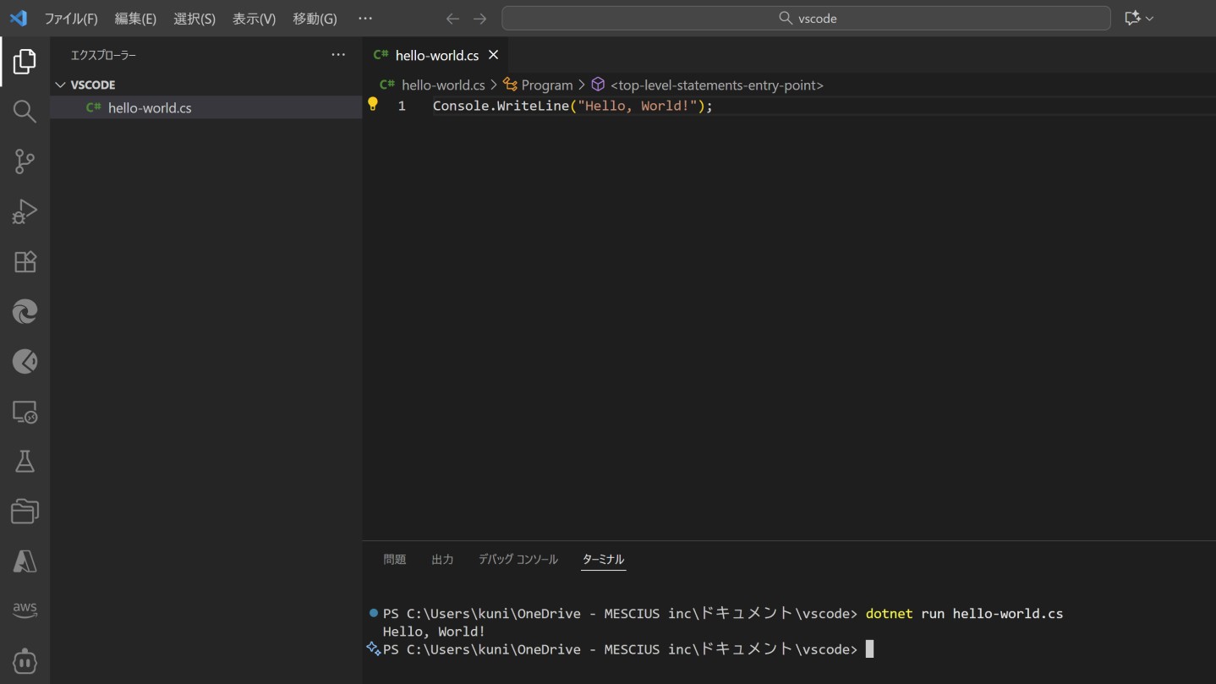The image size is (1216, 684).
Task: Open the ファイル(F) menu
Action: click(x=71, y=19)
